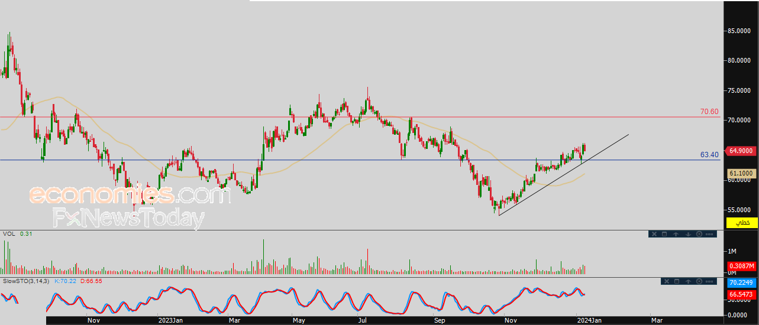
Task: Select the 63.40 support line label
Action: 709,155
